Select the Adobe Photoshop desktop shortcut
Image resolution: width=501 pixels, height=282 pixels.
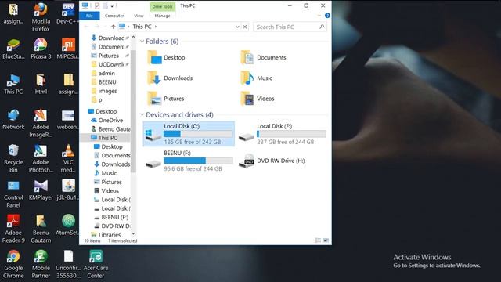pos(41,158)
